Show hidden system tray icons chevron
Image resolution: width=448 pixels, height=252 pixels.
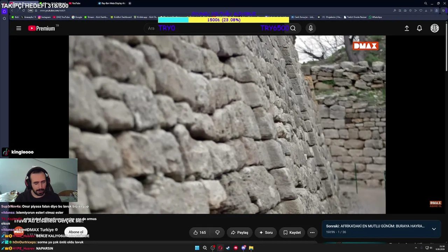point(416,248)
